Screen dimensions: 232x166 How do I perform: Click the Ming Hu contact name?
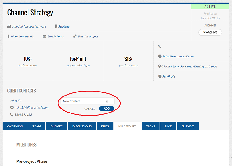pyautogui.click(x=16, y=100)
